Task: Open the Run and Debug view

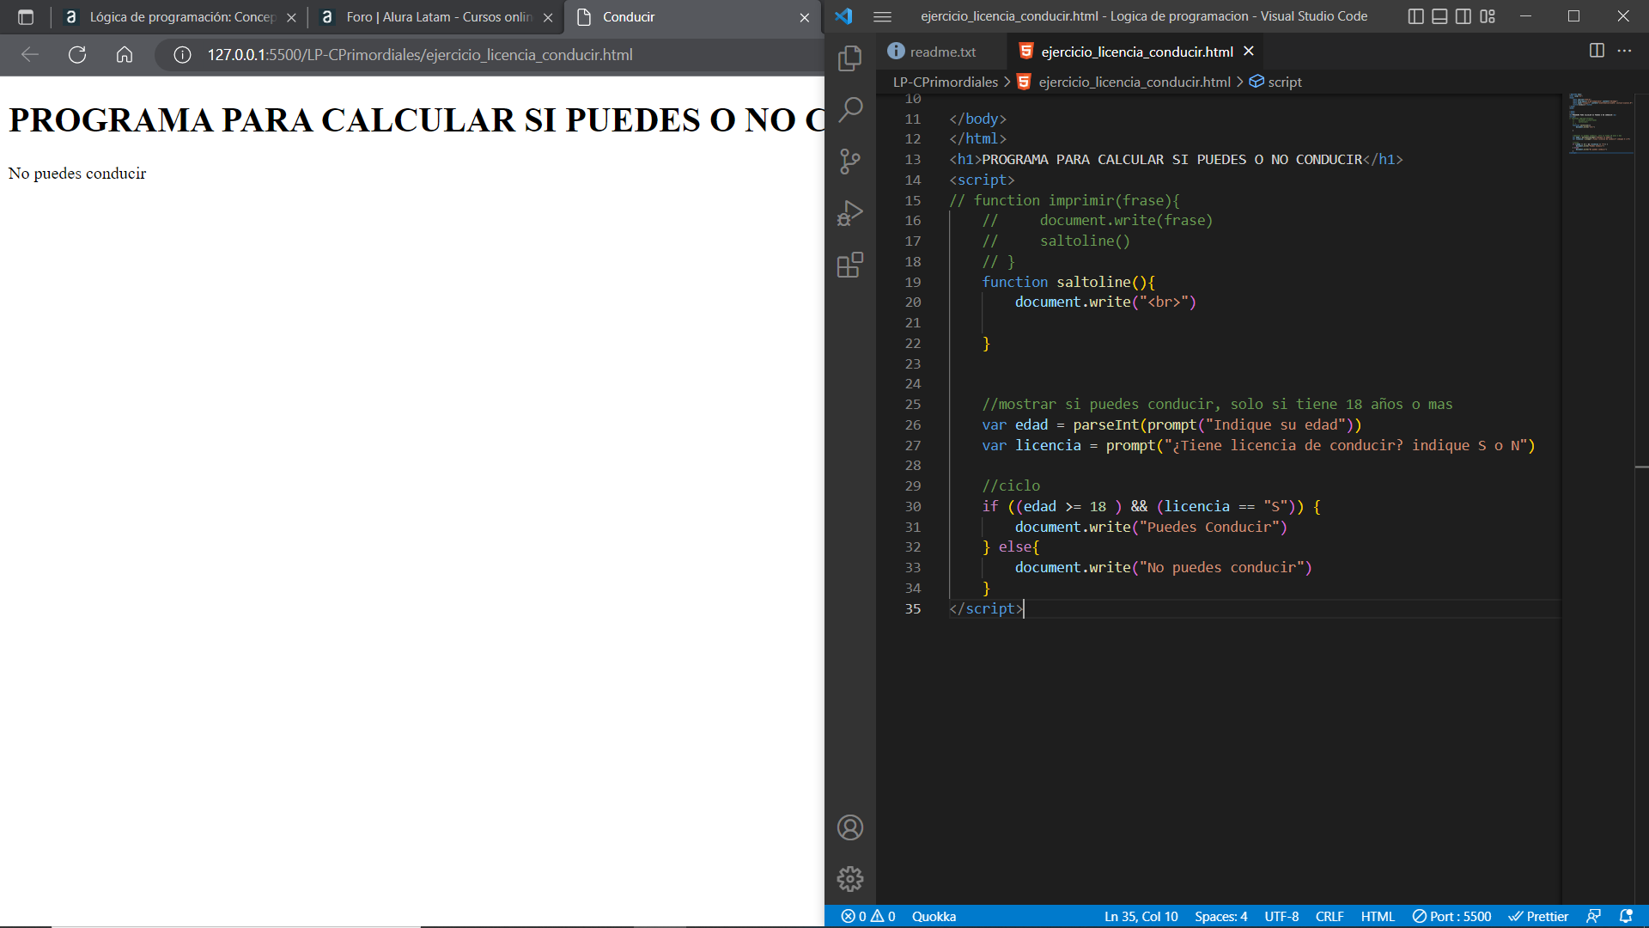Action: [x=850, y=213]
